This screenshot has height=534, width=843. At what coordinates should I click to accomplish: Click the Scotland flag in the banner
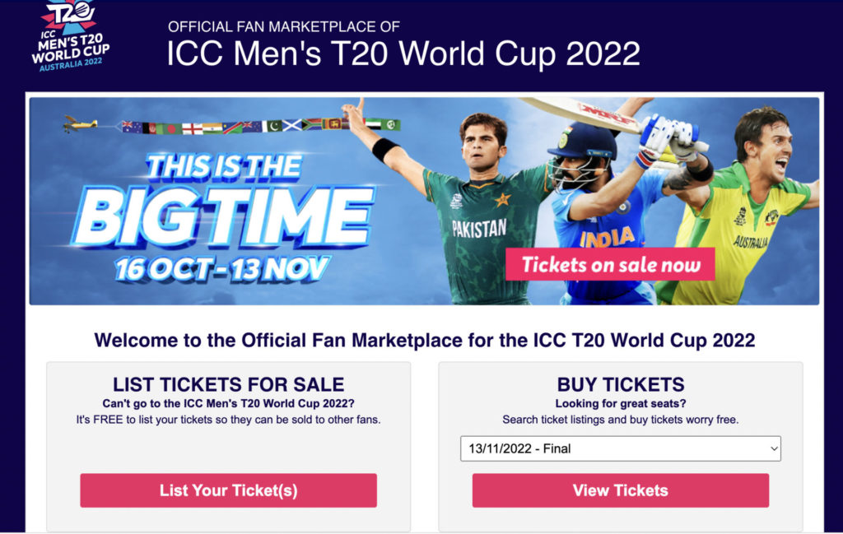[x=293, y=125]
